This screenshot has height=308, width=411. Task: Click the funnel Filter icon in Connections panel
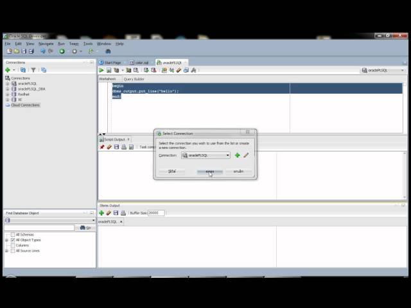(33, 70)
